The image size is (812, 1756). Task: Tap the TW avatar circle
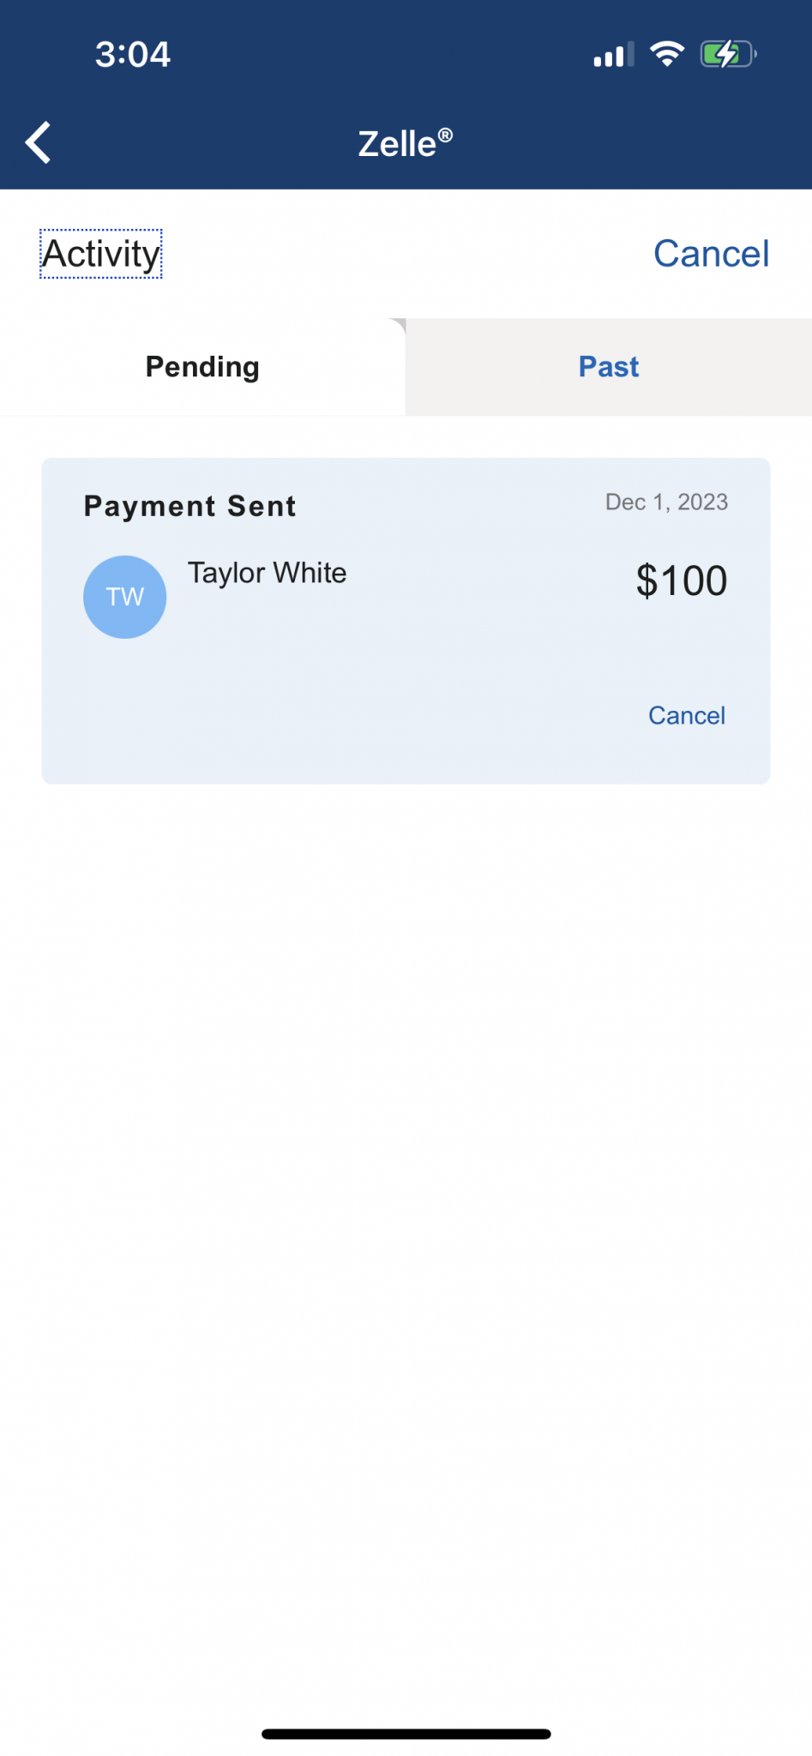[125, 597]
